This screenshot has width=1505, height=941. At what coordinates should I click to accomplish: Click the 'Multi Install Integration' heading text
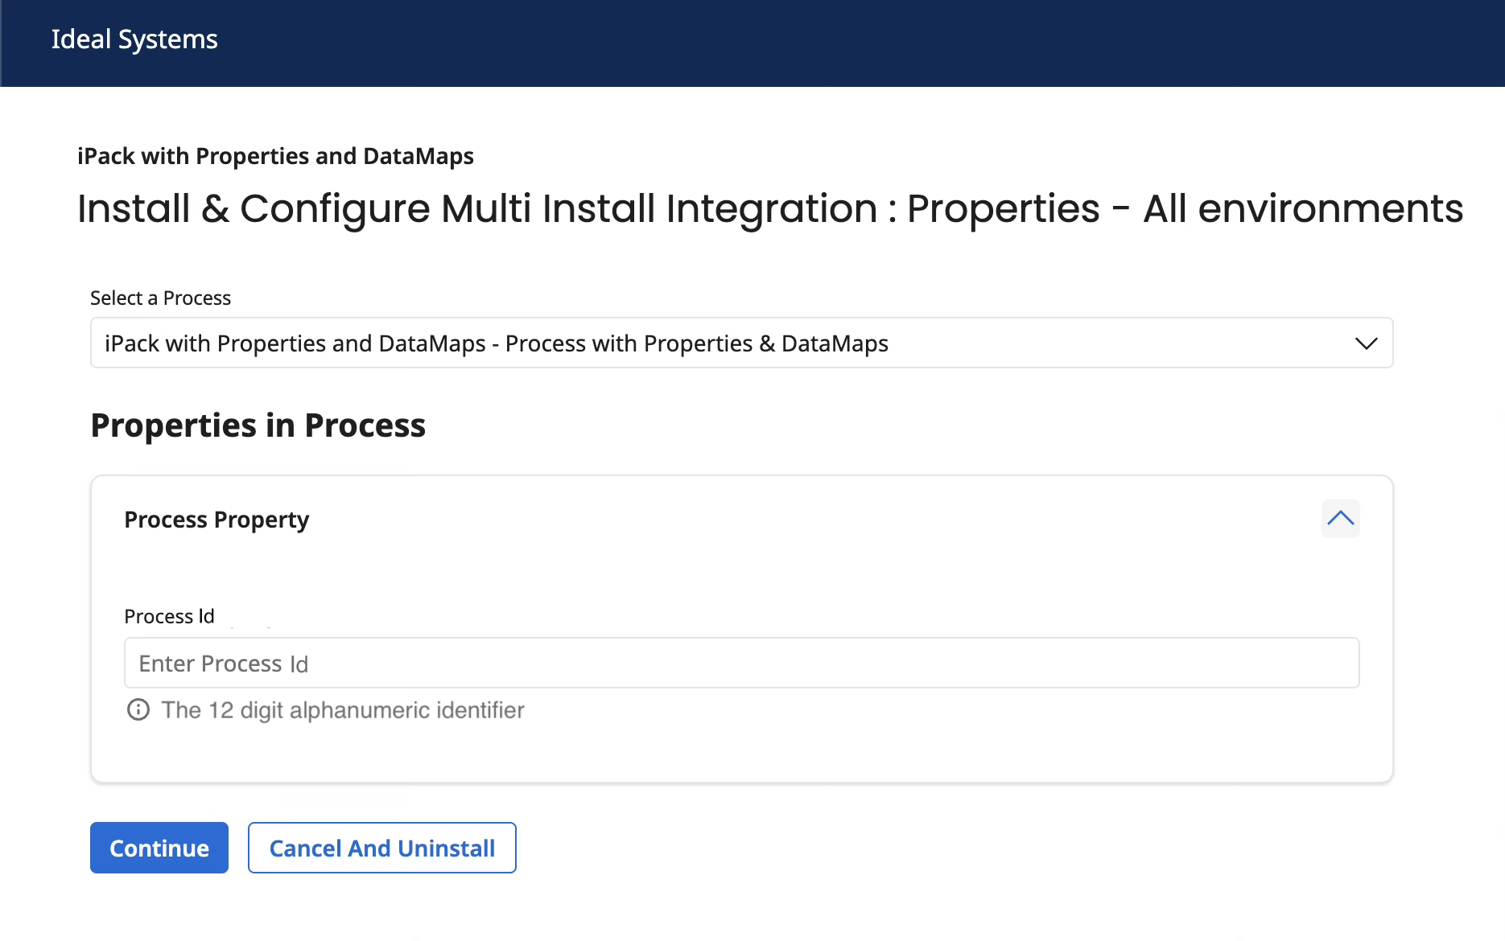coord(658,209)
